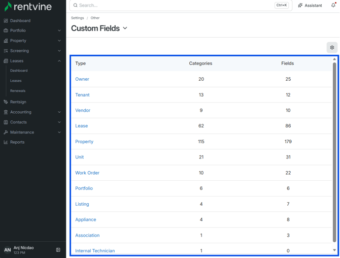Click Property row's 115 categories value
The image size is (340, 258).
click(x=201, y=142)
